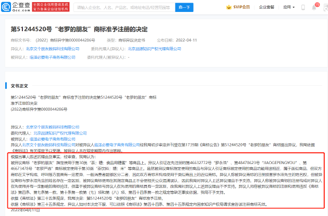Click the 查一下 search button
The height and width of the screenshot is (216, 328).
pos(184,7)
